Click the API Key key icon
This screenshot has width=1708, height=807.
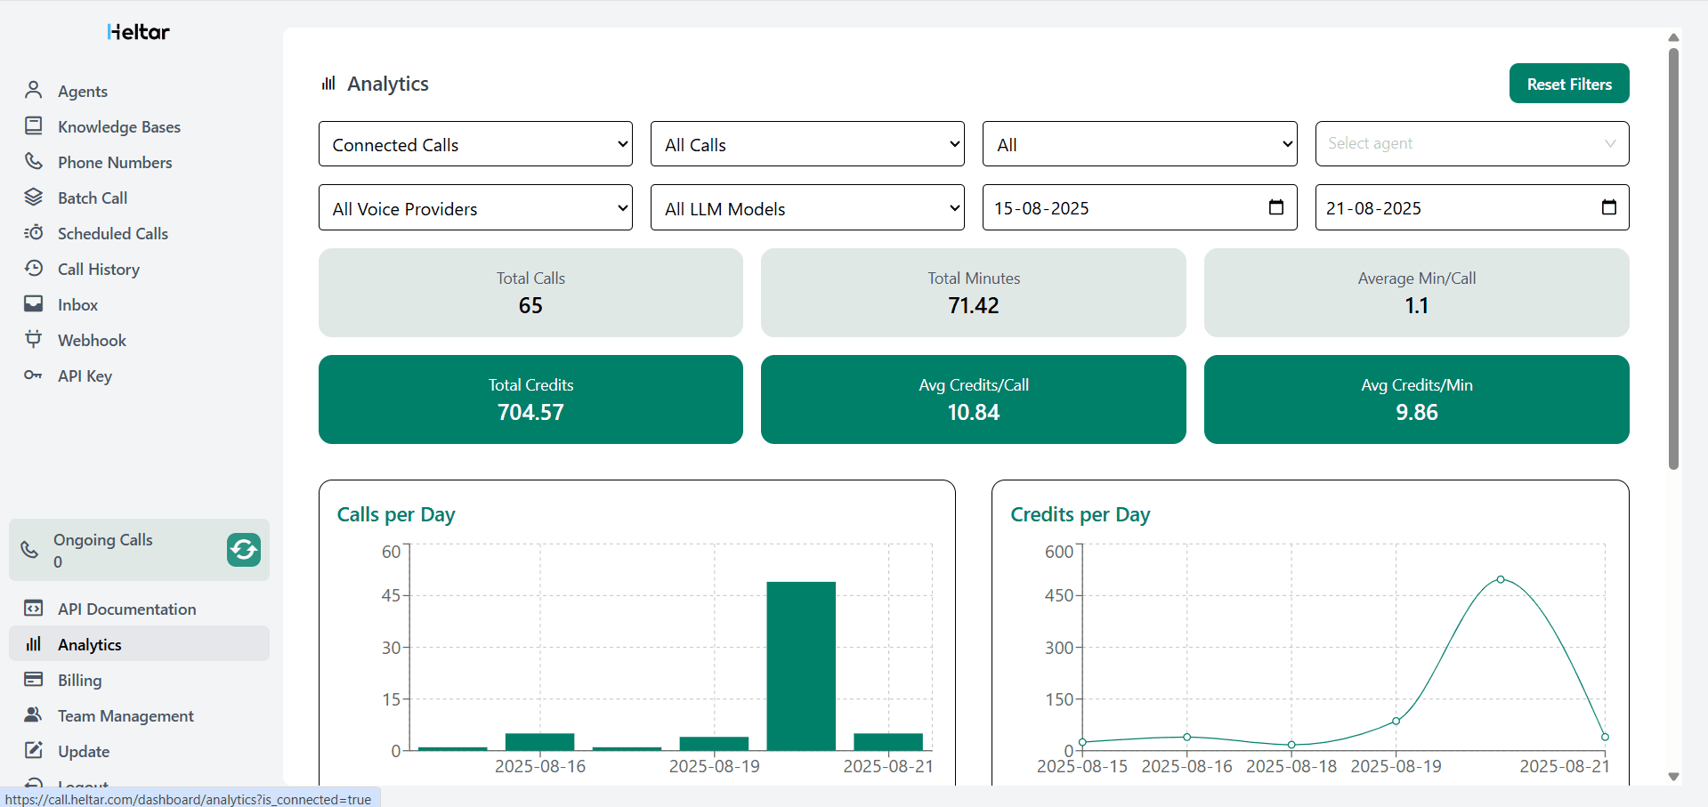[x=34, y=375]
